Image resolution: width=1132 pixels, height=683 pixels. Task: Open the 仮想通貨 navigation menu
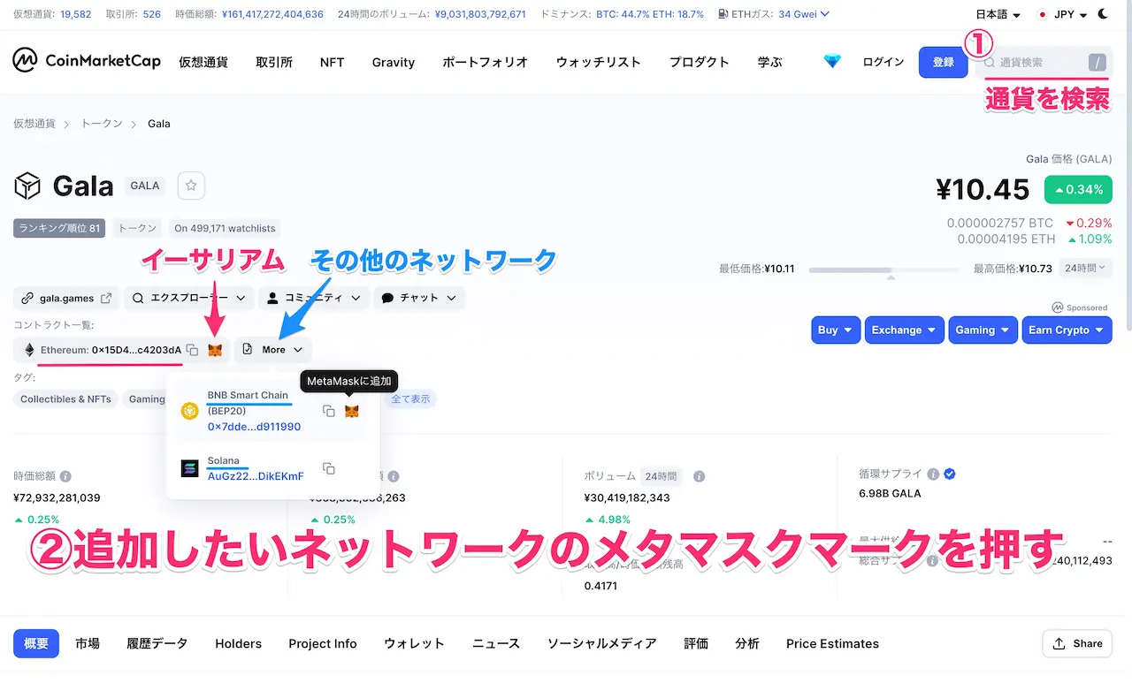203,62
